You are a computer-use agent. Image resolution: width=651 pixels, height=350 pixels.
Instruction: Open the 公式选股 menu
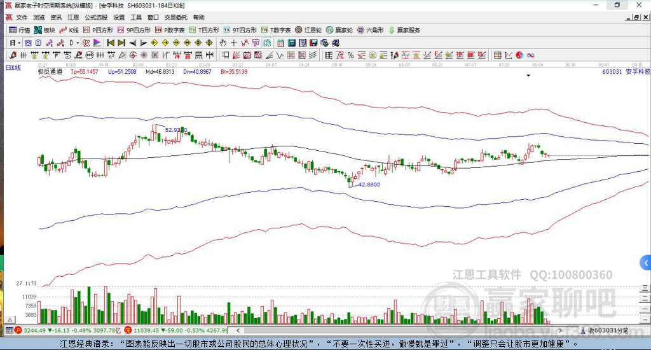pos(96,17)
